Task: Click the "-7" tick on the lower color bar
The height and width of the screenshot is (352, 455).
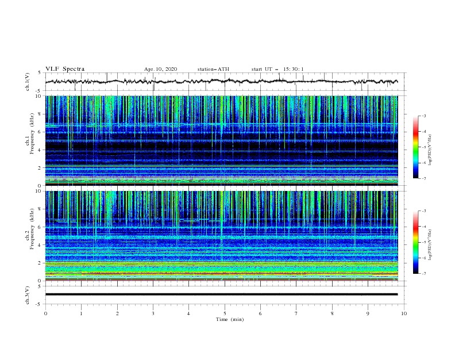Action: pos(423,273)
